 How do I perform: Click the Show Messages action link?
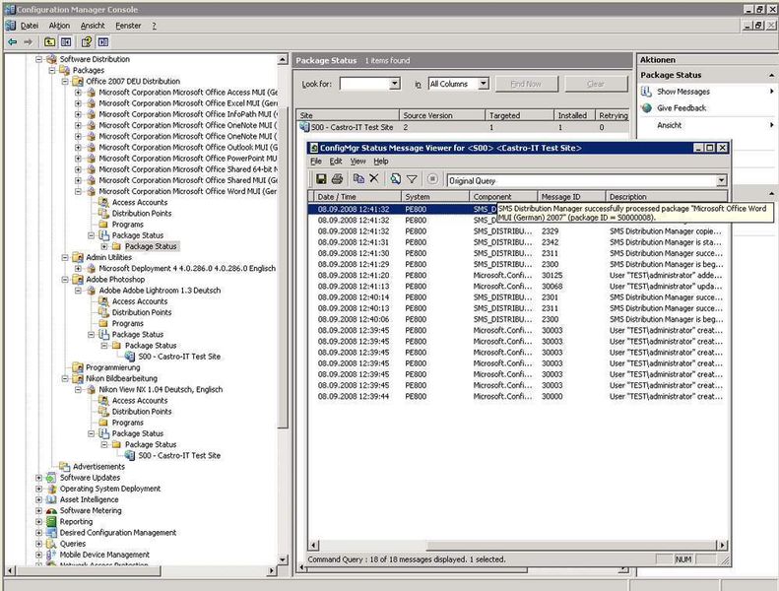click(x=683, y=92)
